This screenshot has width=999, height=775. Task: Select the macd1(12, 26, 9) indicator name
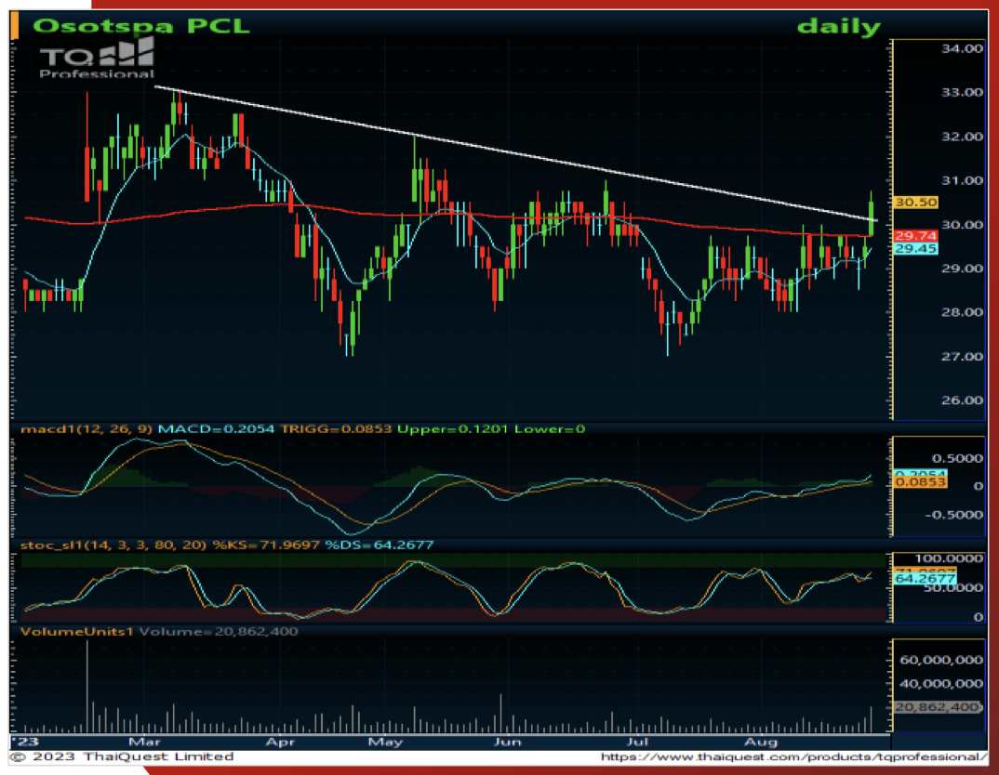pos(86,429)
